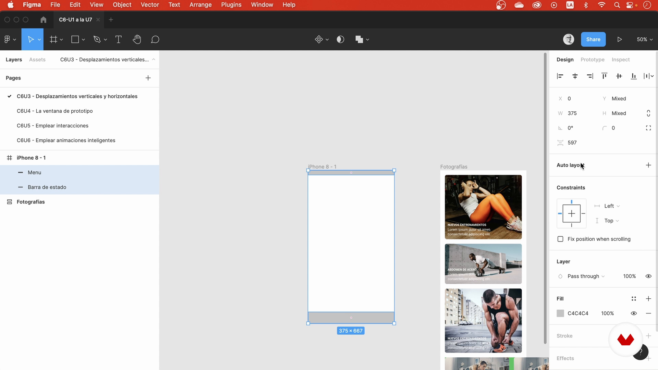Screen dimensions: 658x370
Task: Select the Fotografías layer
Action: pyautogui.click(x=80, y=202)
